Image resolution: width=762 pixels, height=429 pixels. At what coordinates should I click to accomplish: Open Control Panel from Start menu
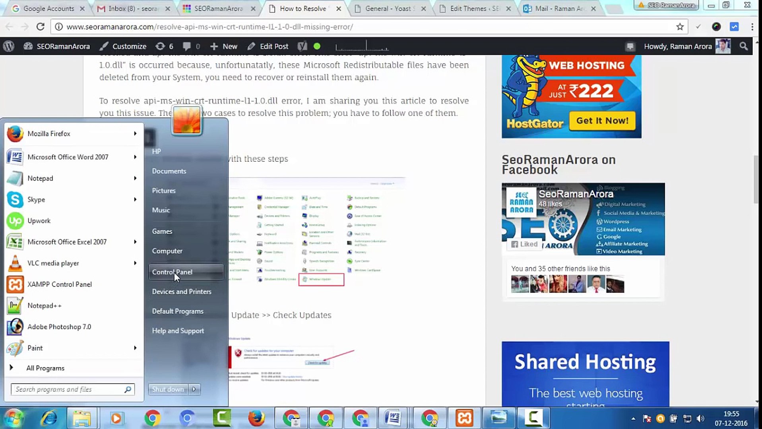(186, 272)
